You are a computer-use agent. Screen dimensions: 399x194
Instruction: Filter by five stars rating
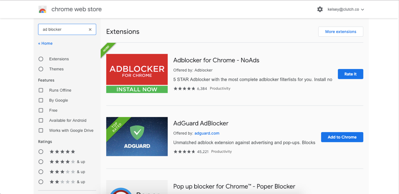[x=41, y=152]
